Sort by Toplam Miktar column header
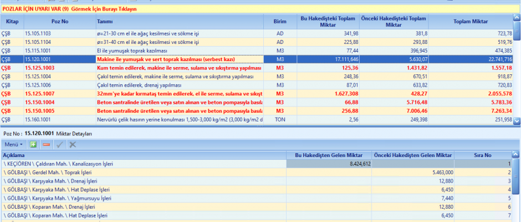This screenshot has width=521, height=222. 471,21
